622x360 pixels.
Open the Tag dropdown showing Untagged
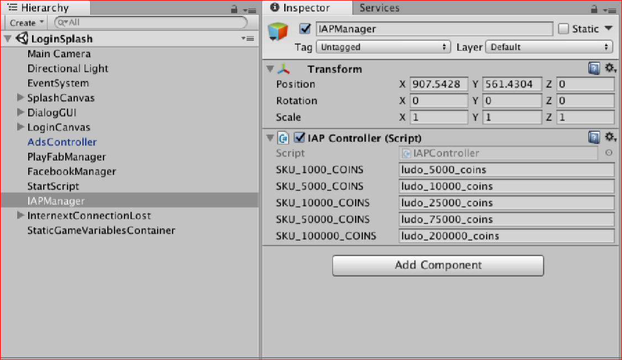pyautogui.click(x=383, y=47)
